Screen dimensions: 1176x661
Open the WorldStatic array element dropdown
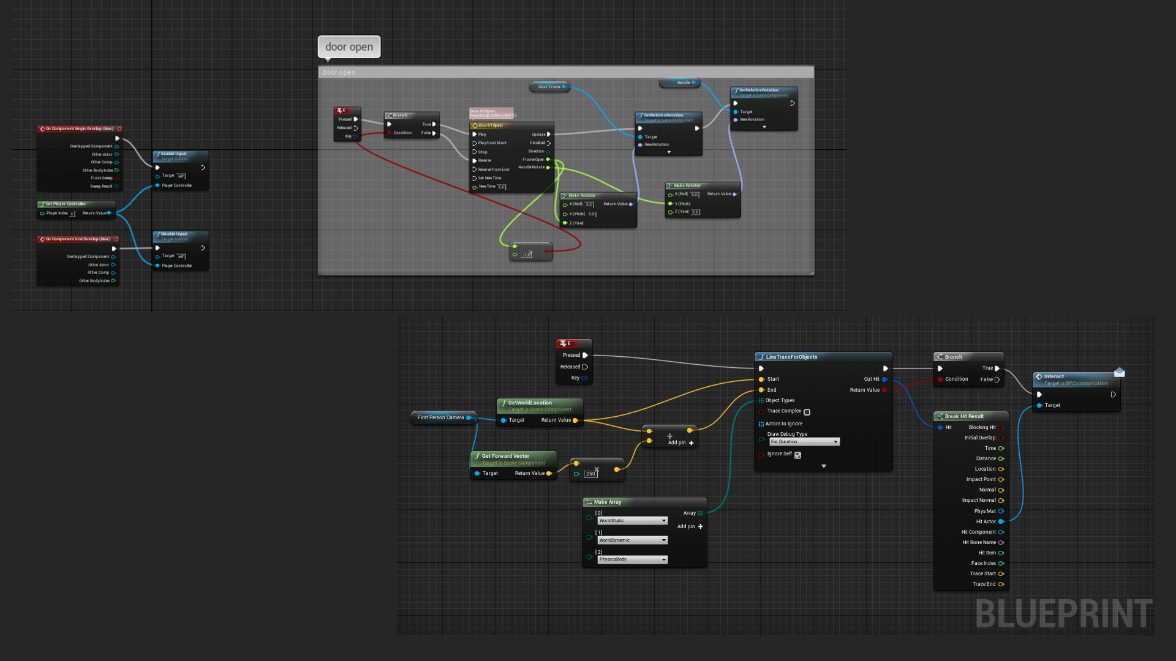pos(632,521)
